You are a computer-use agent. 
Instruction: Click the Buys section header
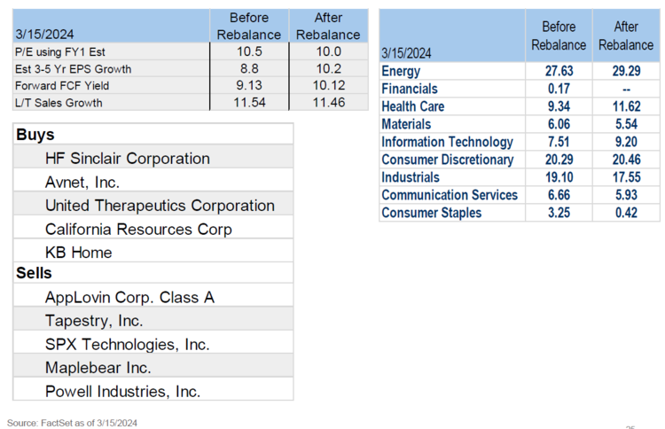(35, 136)
